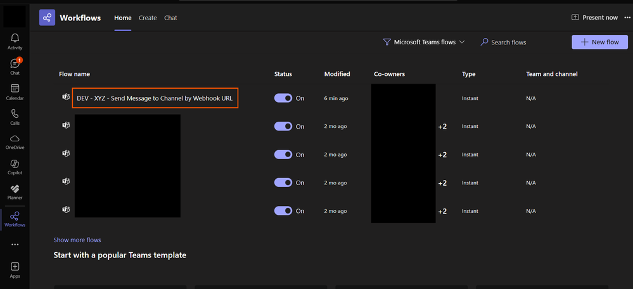This screenshot has height=289, width=633.
Task: Click Show more flows link
Action: pos(77,240)
